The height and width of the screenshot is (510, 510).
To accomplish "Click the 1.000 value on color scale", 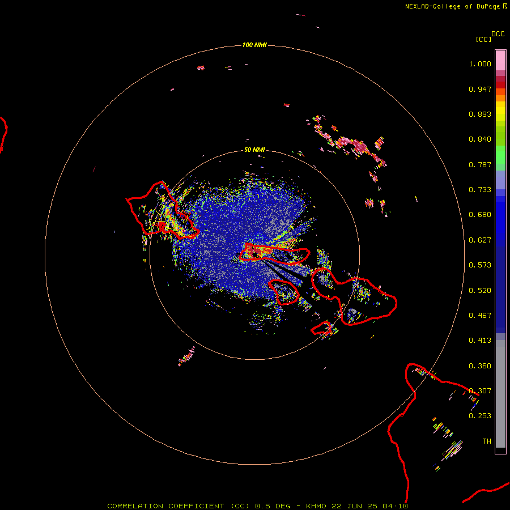I will [480, 63].
